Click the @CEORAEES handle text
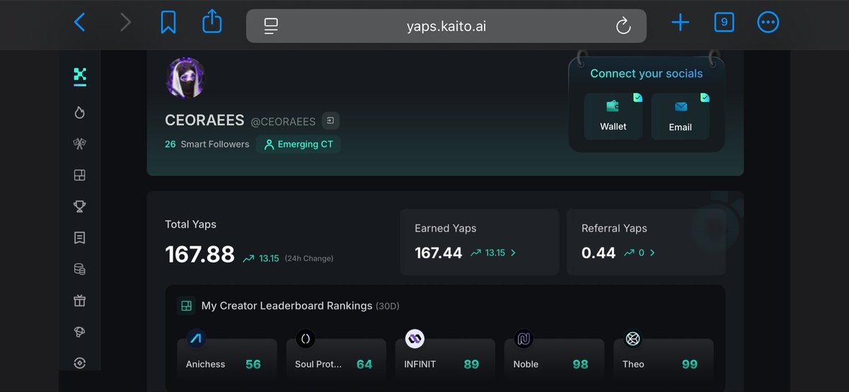This screenshot has height=392, width=849. pyautogui.click(x=283, y=122)
